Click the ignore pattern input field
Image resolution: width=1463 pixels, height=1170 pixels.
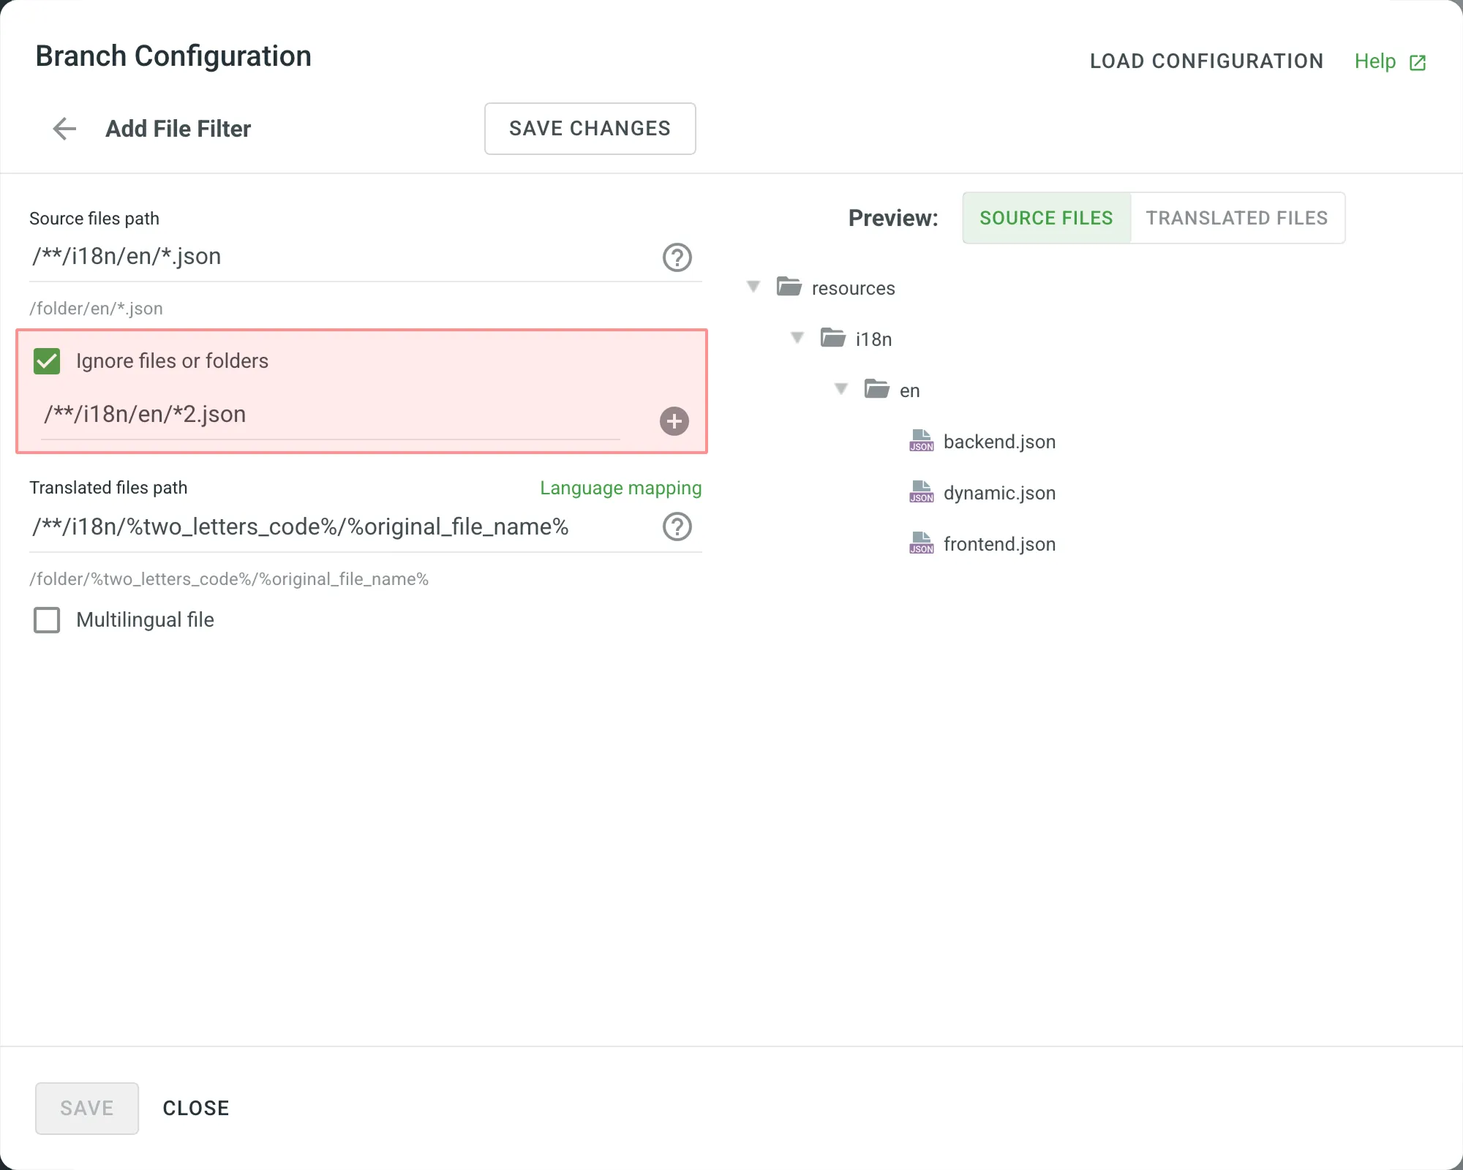(x=329, y=415)
